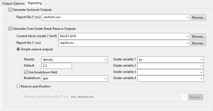Disable the Use breakdown field checkbox
Viewport: 213px width, 111px height.
26,72
